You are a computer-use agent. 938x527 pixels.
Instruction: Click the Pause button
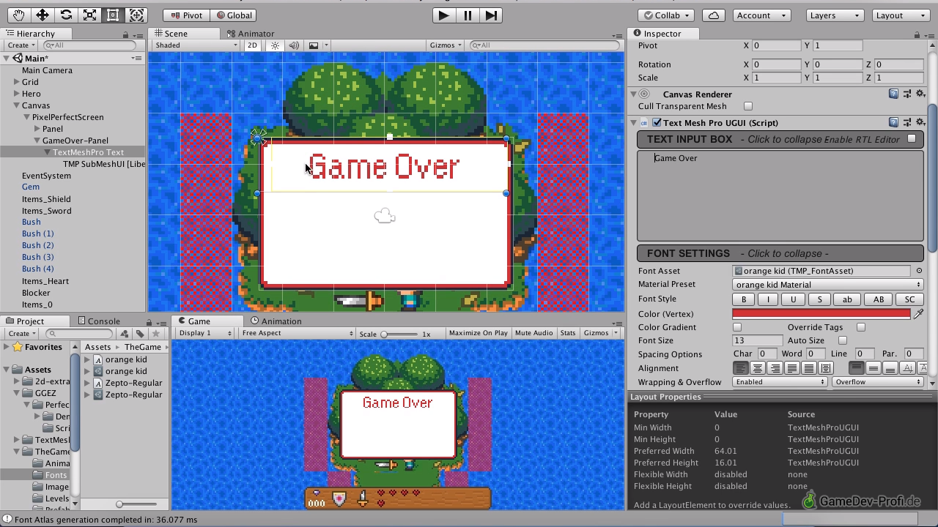pyautogui.click(x=468, y=15)
